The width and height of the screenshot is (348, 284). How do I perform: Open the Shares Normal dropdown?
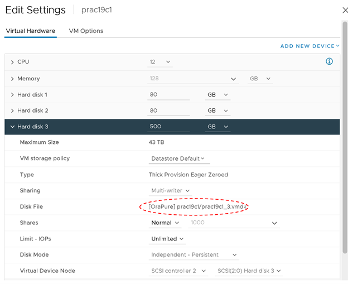166,223
